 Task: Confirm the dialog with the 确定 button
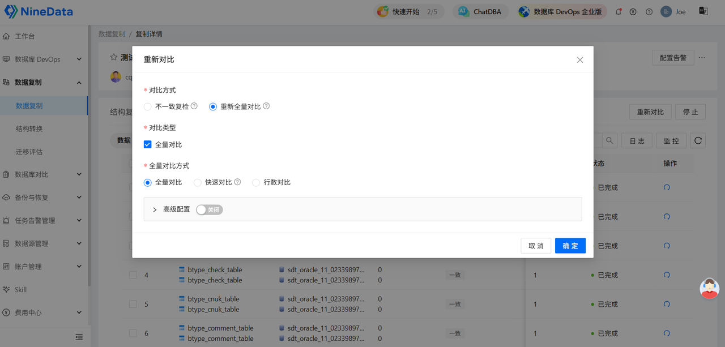pyautogui.click(x=570, y=246)
